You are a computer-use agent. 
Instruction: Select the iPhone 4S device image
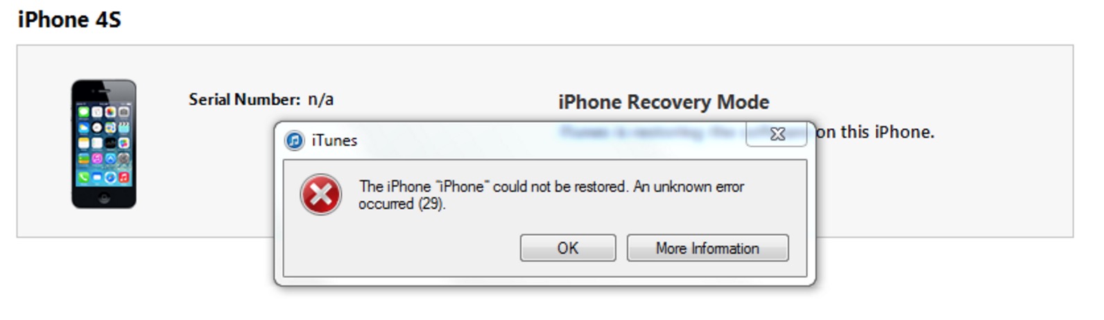pos(104,143)
